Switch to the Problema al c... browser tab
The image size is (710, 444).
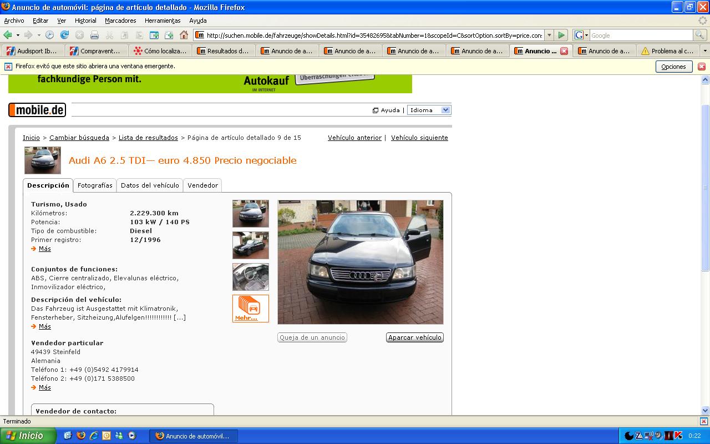[x=668, y=51]
